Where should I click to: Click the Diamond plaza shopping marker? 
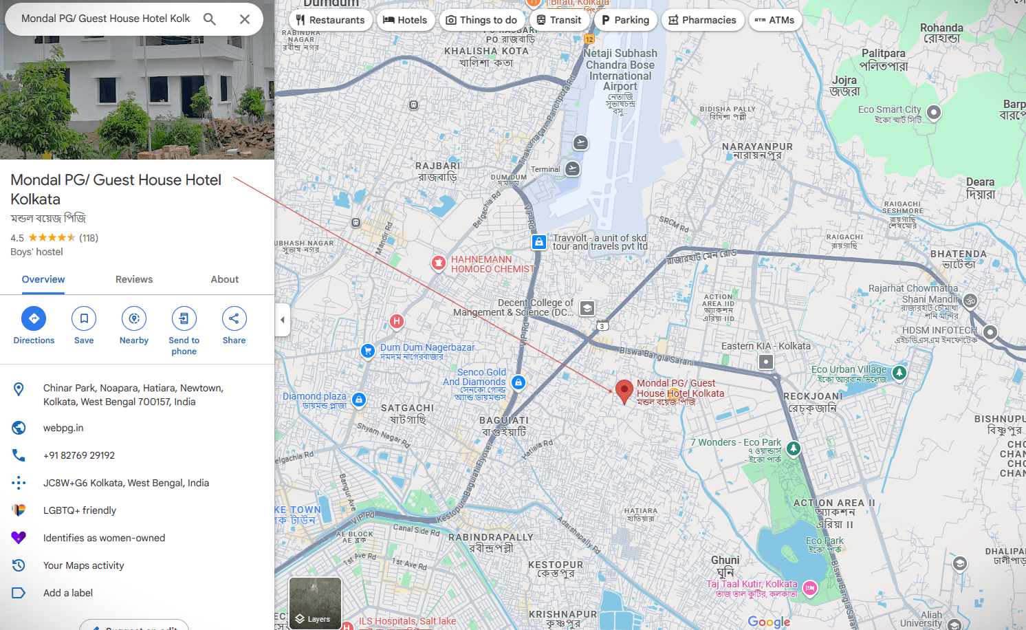click(x=358, y=400)
